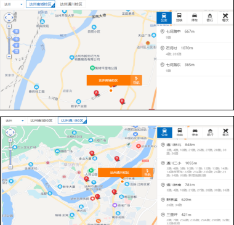234x225 pixels.
Task: Zoom in with plus button on bottom map
Action: pos(10,140)
